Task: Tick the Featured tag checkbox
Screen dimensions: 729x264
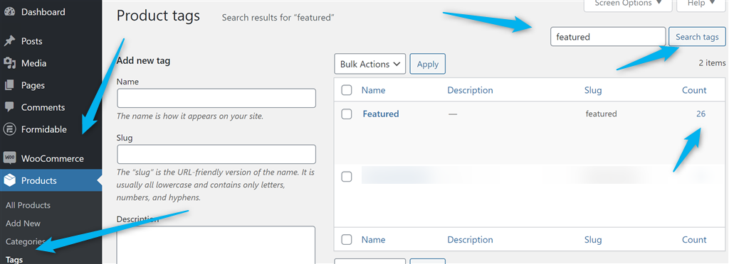Action: 347,114
